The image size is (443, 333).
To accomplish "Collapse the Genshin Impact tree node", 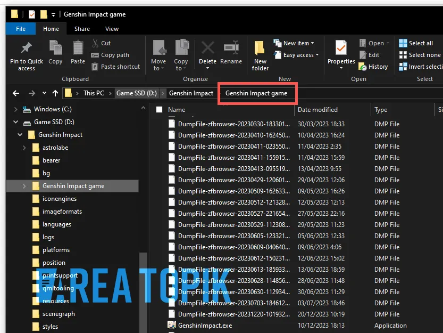I will [20, 135].
